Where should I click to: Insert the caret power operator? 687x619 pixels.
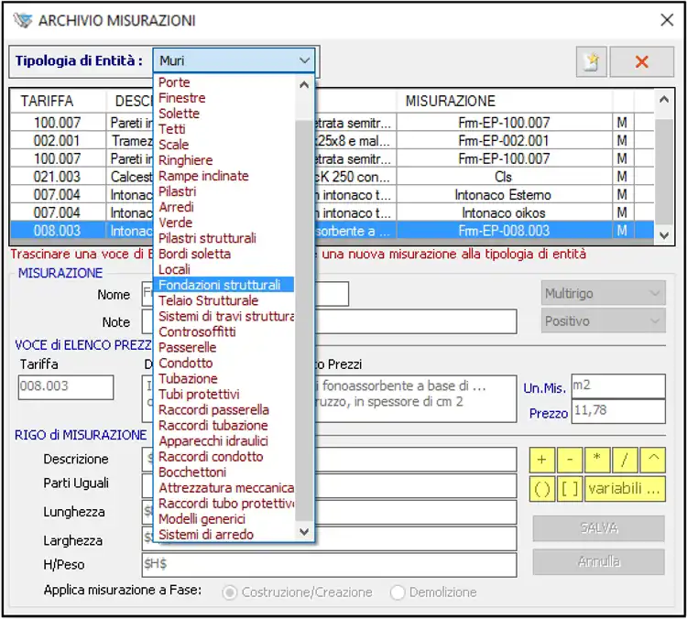[653, 460]
